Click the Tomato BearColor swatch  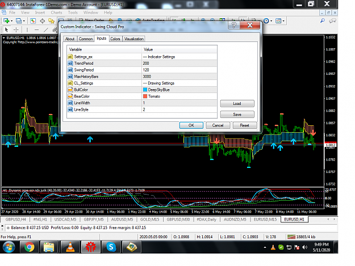coord(145,96)
